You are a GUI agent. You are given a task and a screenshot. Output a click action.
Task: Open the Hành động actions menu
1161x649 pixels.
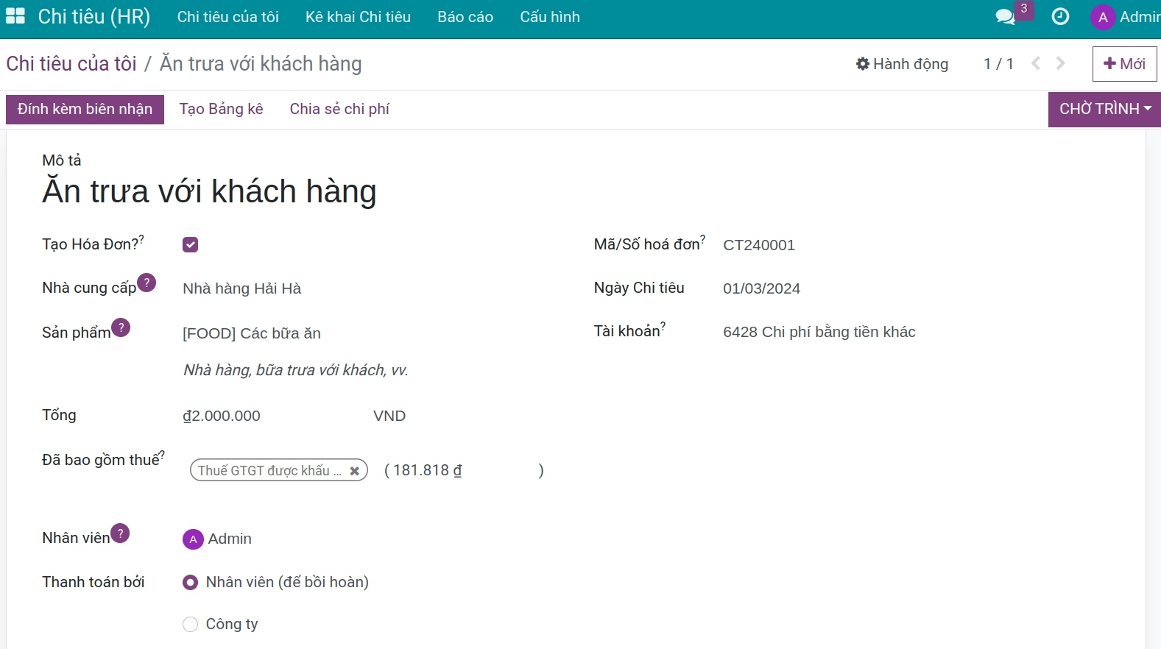tap(902, 64)
